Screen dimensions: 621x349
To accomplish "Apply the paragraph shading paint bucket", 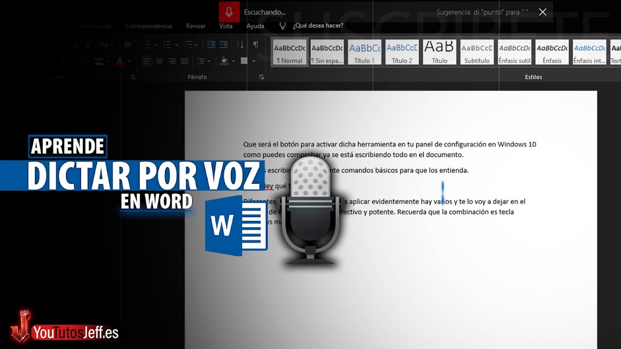I will tap(224, 61).
